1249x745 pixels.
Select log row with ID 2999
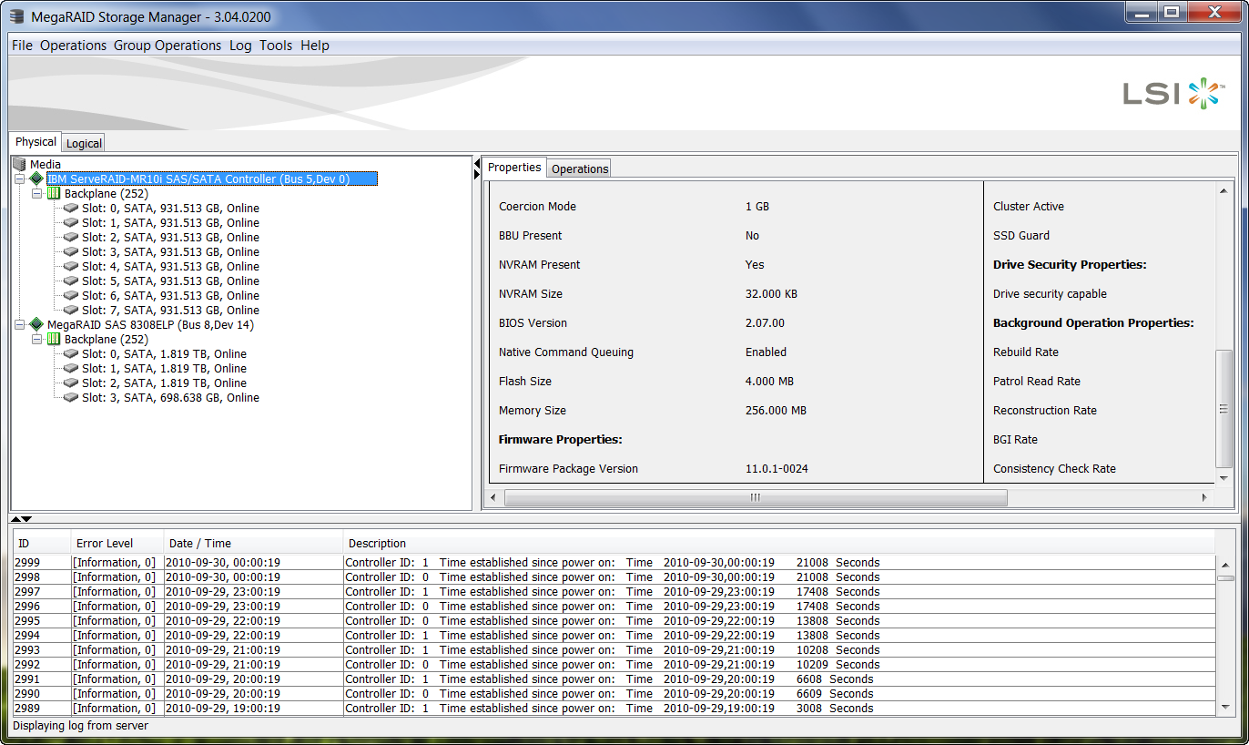click(614, 562)
